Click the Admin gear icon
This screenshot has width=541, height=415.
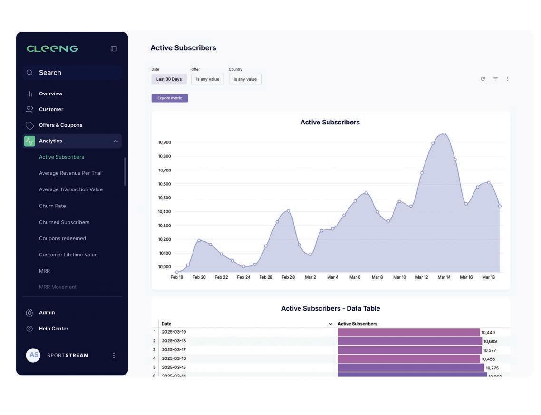coord(29,312)
